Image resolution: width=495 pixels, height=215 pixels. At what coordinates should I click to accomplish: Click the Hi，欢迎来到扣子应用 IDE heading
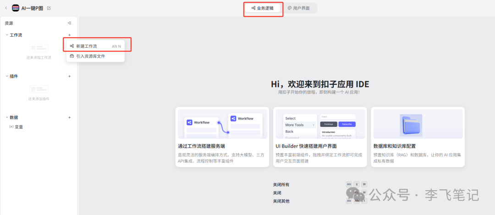320,84
